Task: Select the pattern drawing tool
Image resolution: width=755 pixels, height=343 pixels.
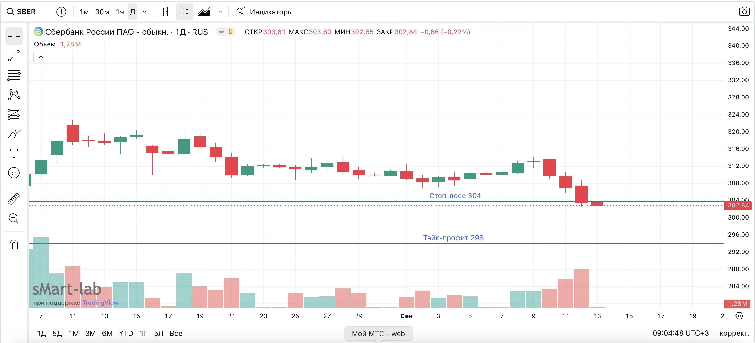Action: click(14, 95)
